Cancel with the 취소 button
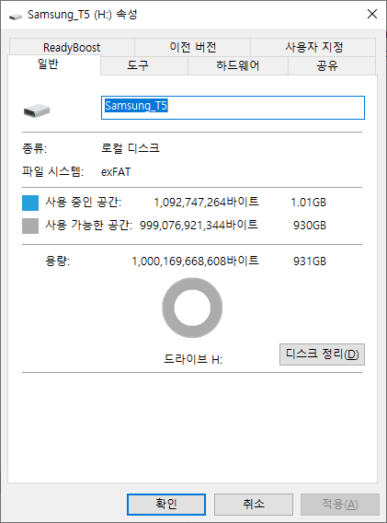Screen dimensions: 387x523 pos(254,505)
